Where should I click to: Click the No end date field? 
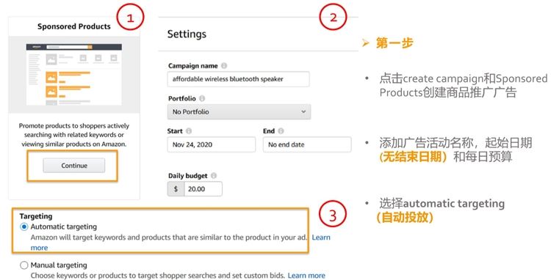click(307, 144)
